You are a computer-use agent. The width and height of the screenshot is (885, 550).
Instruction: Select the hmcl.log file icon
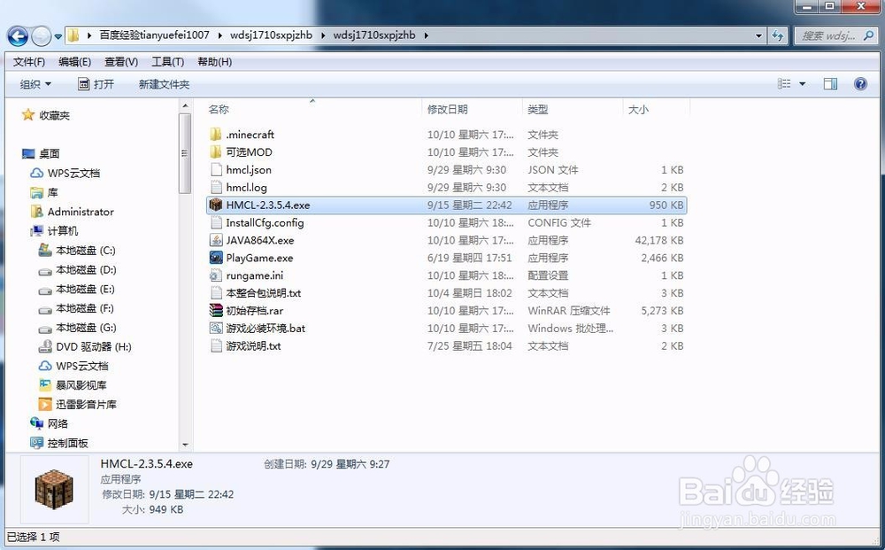(x=216, y=187)
